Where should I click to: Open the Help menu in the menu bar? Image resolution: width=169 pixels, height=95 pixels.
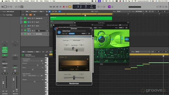(x=54, y=1)
